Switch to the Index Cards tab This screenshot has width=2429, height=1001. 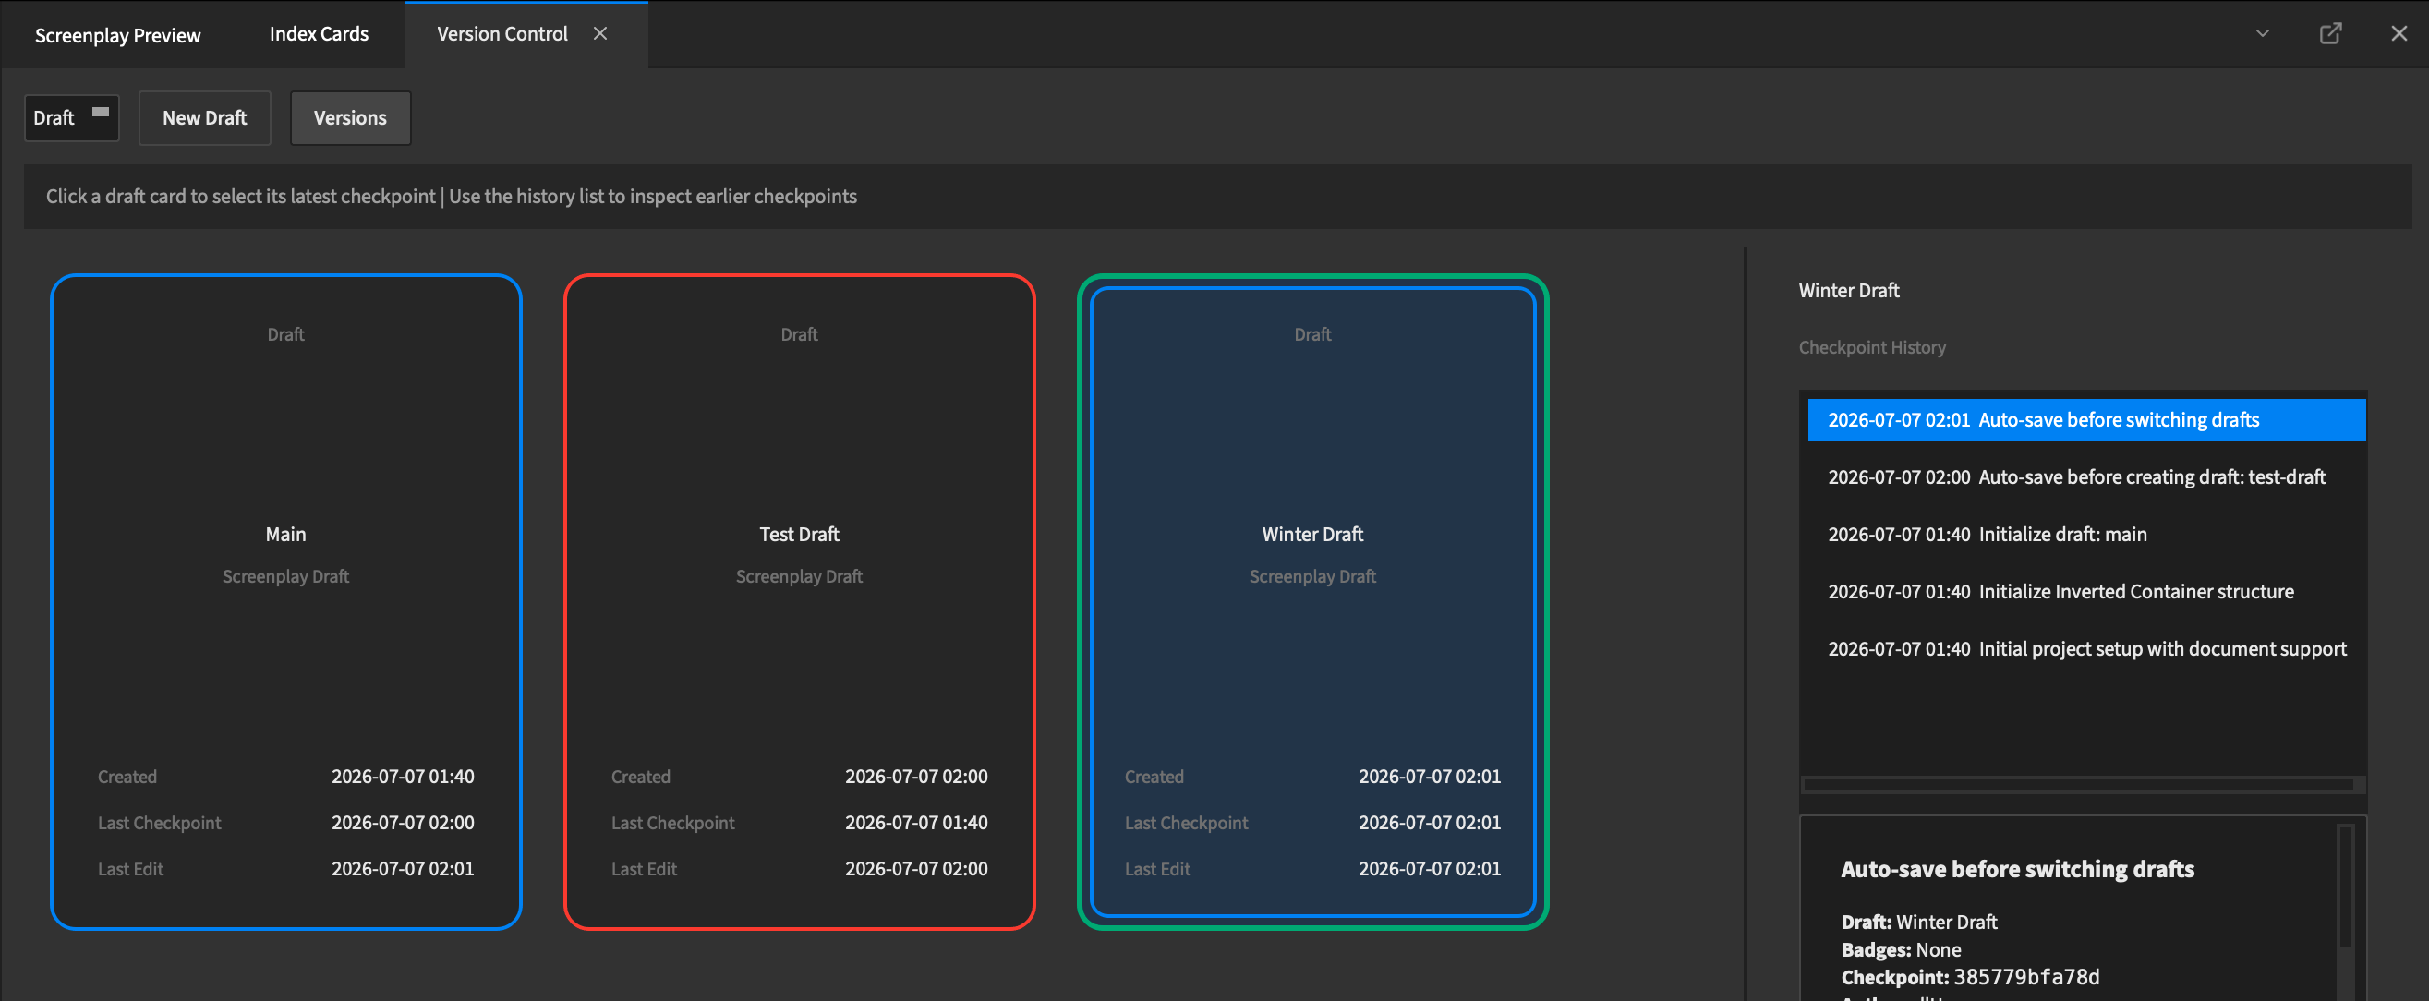(x=319, y=34)
